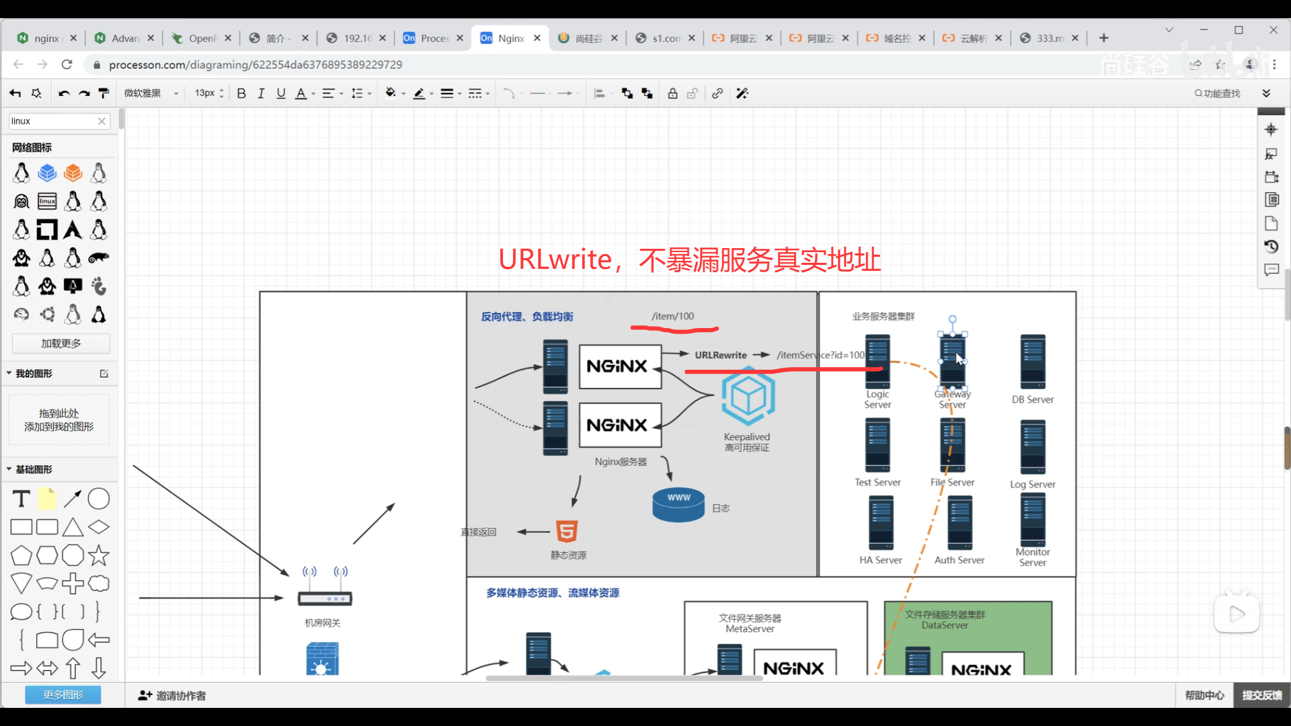
Task: Toggle italic formatting
Action: pos(261,93)
